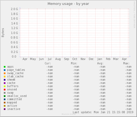Viewport: 137px width, 117px height.
Task: Click the Cur value for apps row
Action: 50,67
